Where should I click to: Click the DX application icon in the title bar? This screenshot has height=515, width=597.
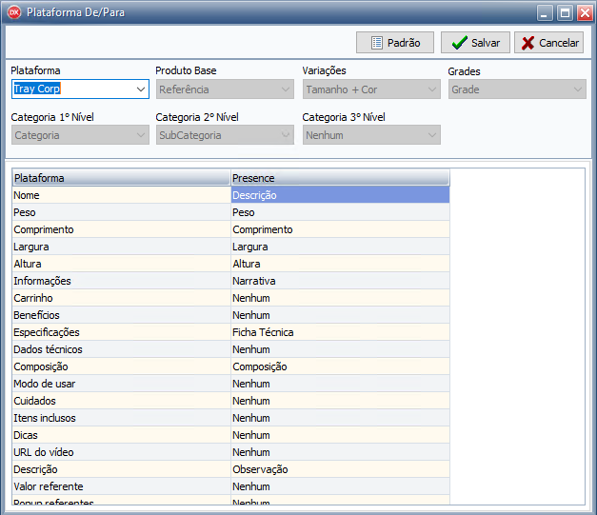[x=14, y=12]
